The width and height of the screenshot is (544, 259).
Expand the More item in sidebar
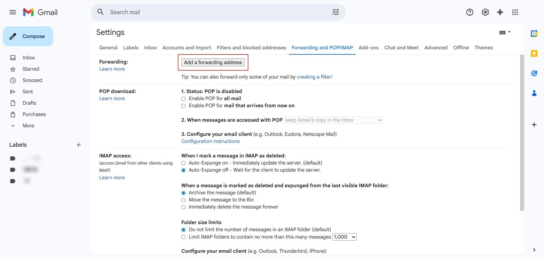click(x=28, y=126)
